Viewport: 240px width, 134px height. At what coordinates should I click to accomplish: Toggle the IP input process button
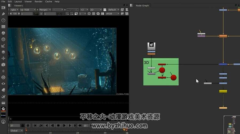pyautogui.click(x=122, y=14)
